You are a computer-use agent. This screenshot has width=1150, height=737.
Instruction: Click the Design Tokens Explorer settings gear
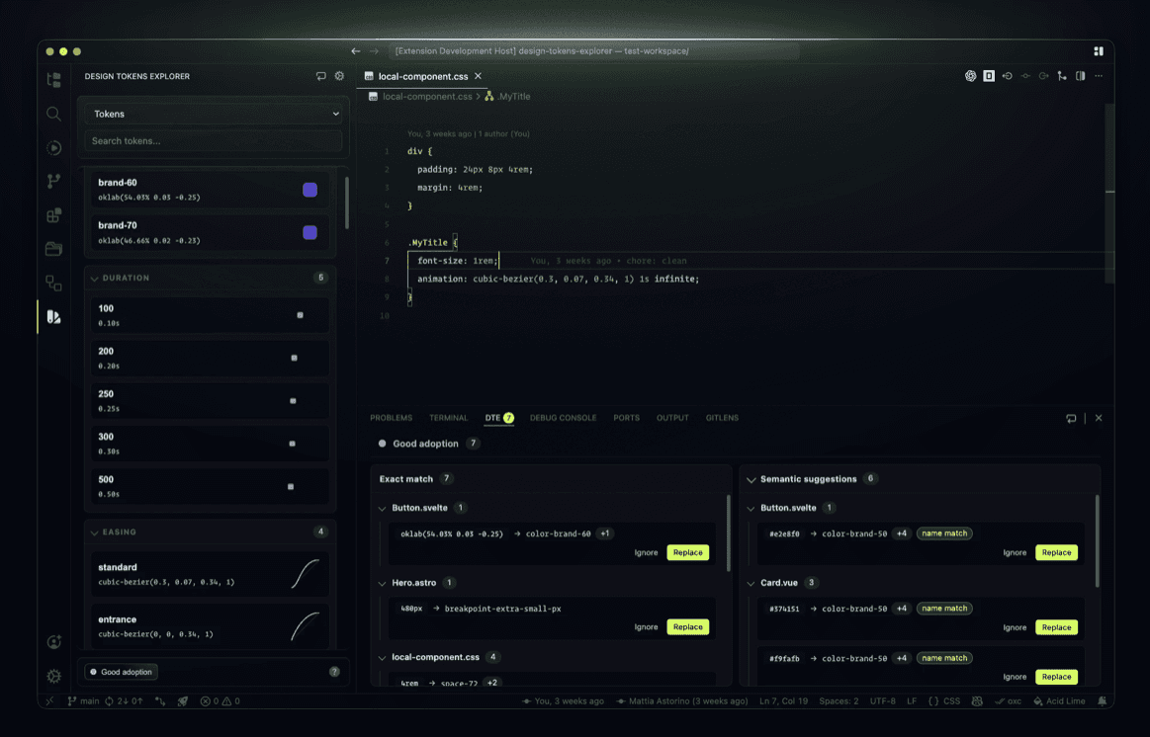pos(339,76)
